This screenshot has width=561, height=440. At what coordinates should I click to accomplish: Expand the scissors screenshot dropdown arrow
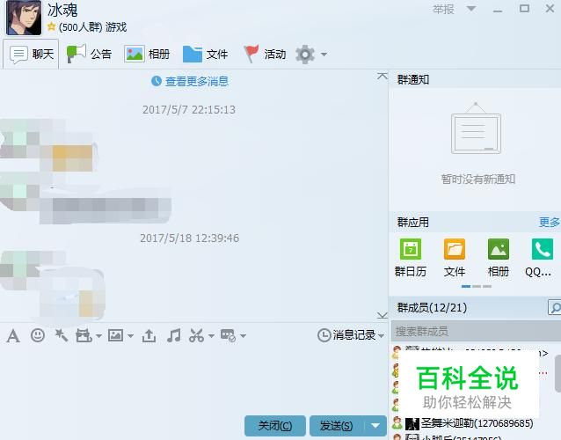[211, 336]
